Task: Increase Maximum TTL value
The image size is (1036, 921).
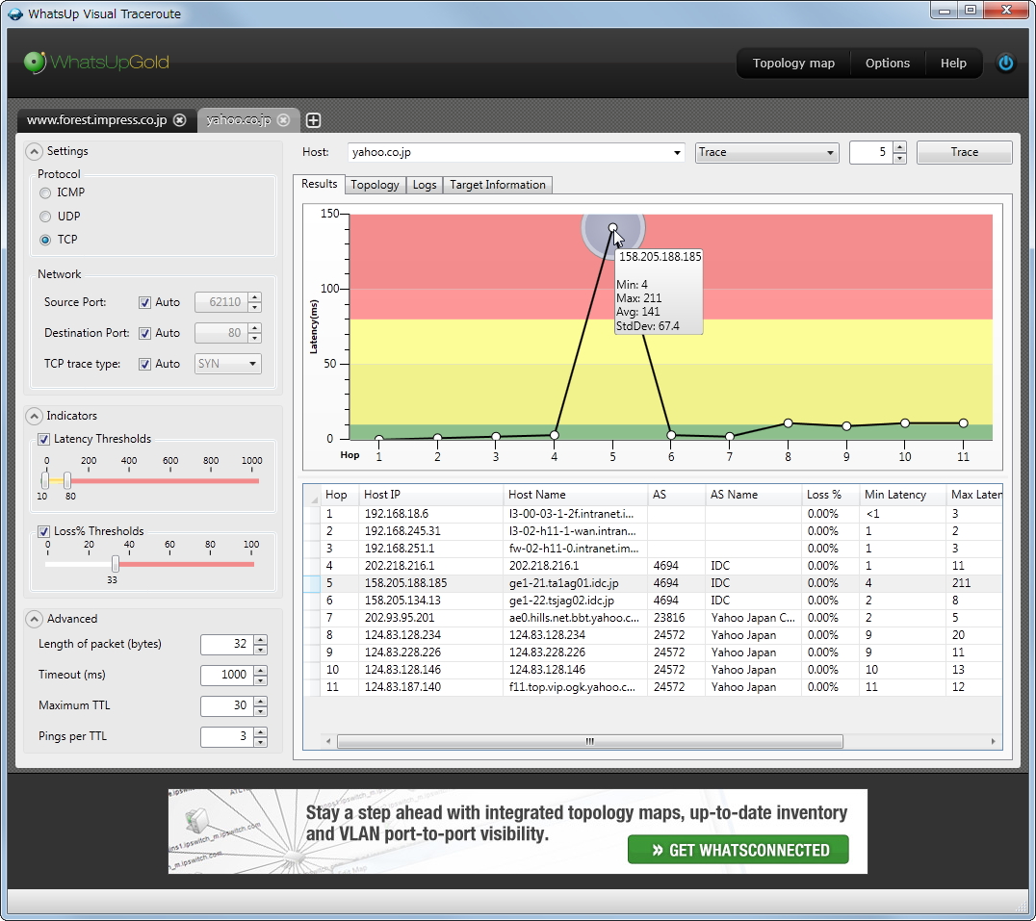Action: point(261,702)
